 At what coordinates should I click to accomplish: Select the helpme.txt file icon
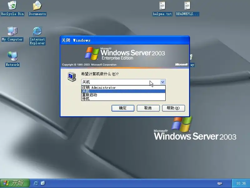pos(162,8)
